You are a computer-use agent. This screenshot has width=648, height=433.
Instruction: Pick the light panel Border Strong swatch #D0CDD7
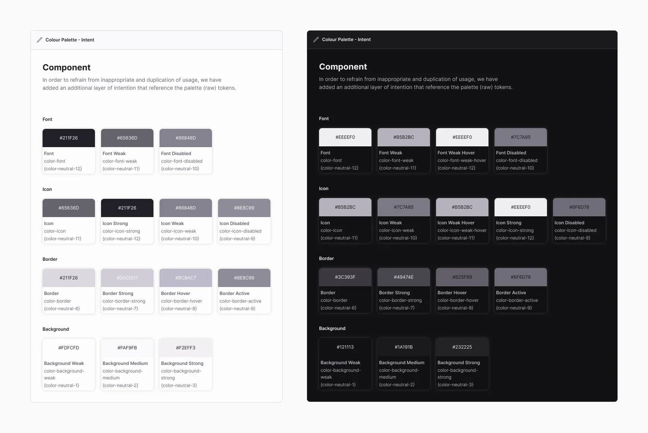pos(127,278)
